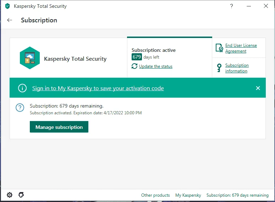Viewport: 275px width, 202px height.
Task: Open support via the headset icon
Action: coord(21,195)
